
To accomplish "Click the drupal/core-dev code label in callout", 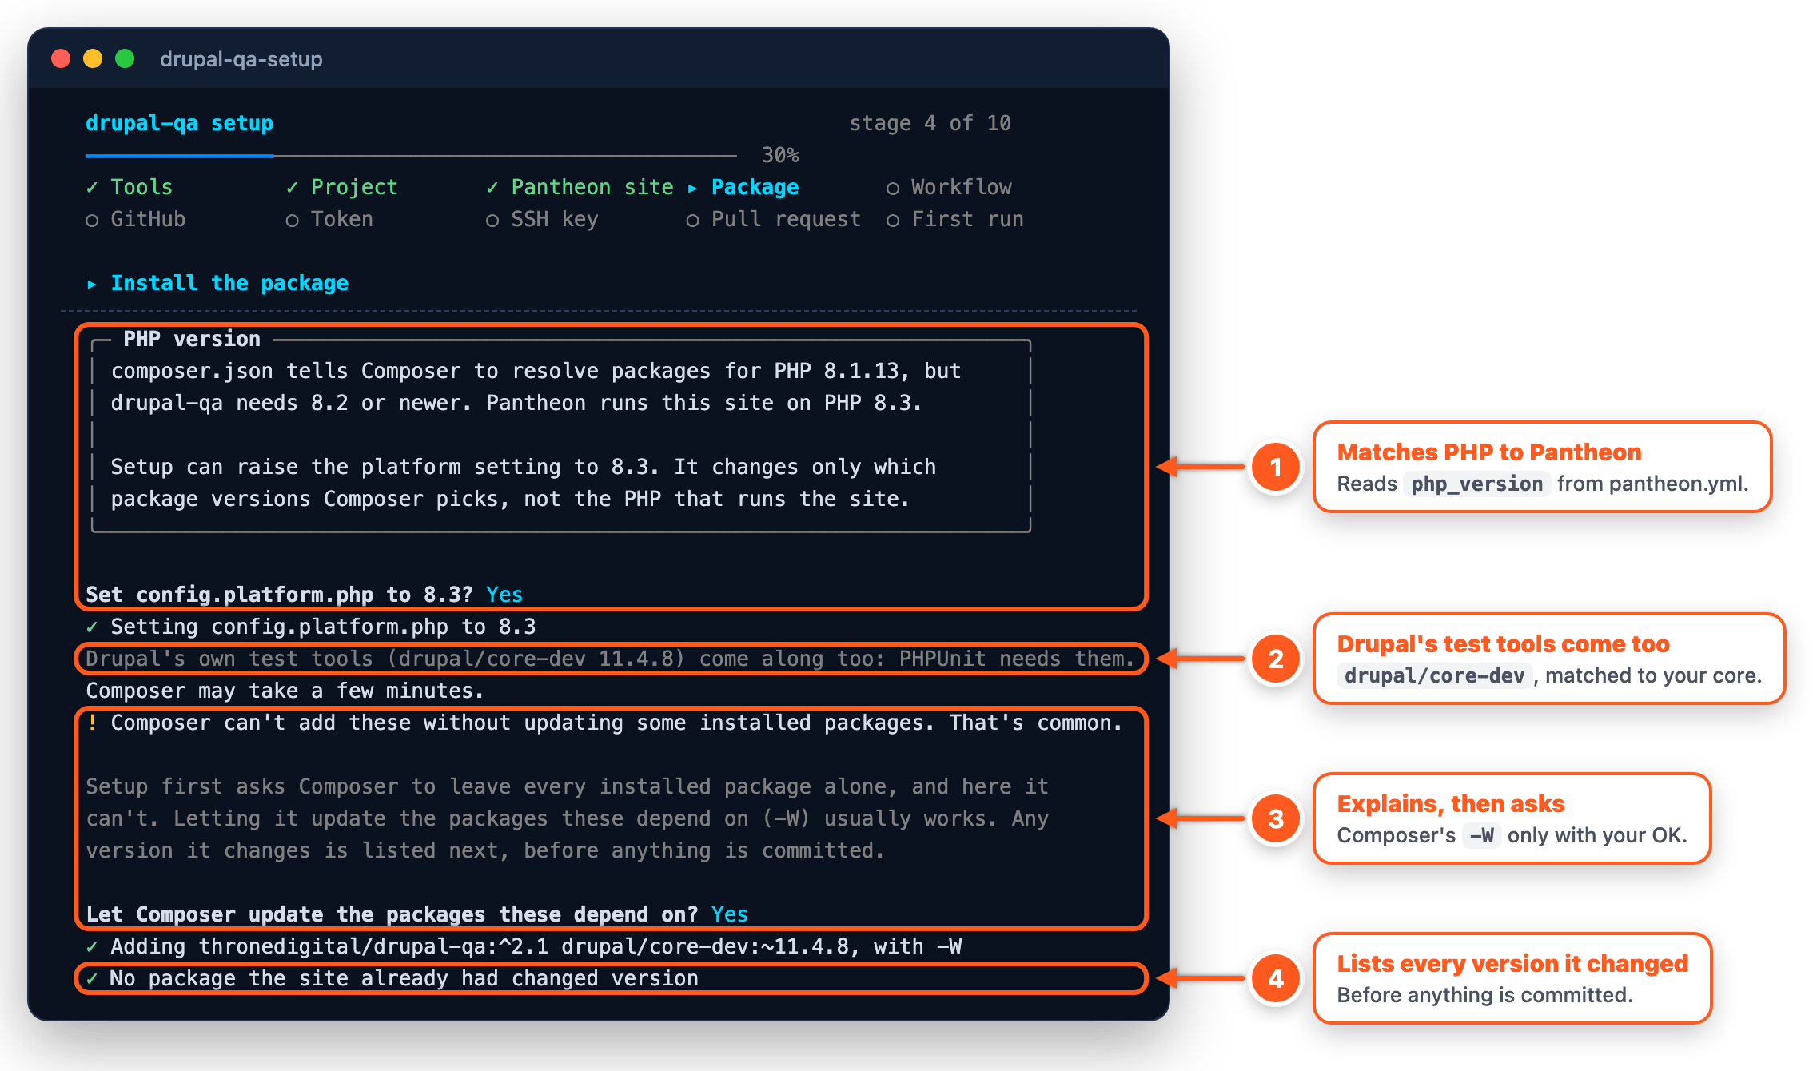I will [x=1434, y=675].
